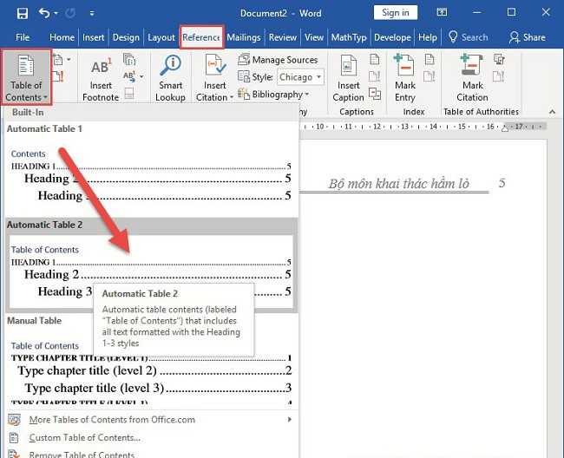Click Insert Footnote button

pyautogui.click(x=101, y=79)
